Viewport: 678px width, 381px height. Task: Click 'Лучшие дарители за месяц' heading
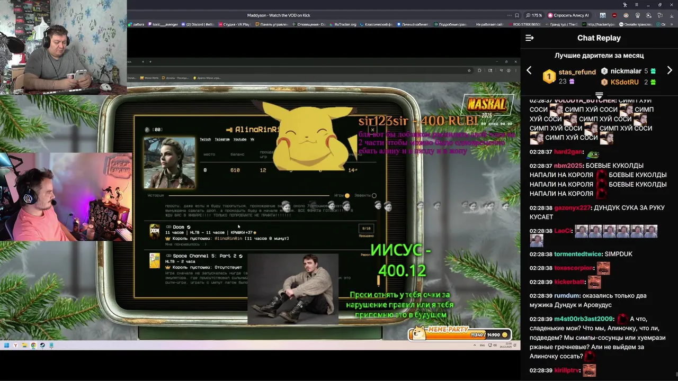pyautogui.click(x=599, y=56)
